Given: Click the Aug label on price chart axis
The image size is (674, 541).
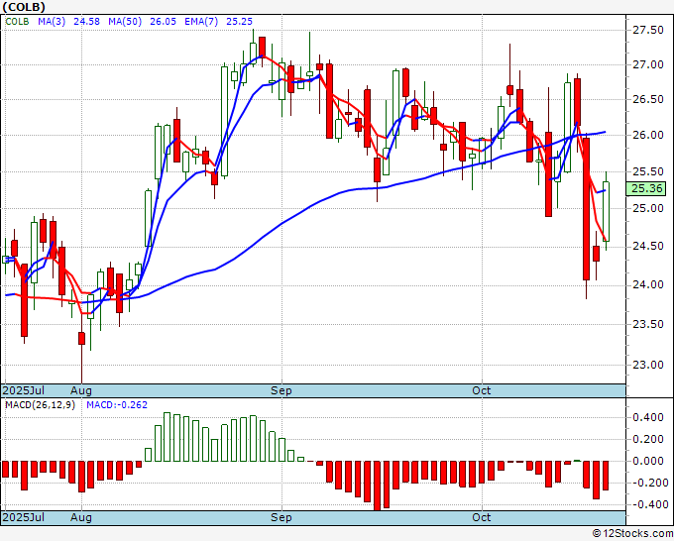Looking at the screenshot, I should 81,390.
